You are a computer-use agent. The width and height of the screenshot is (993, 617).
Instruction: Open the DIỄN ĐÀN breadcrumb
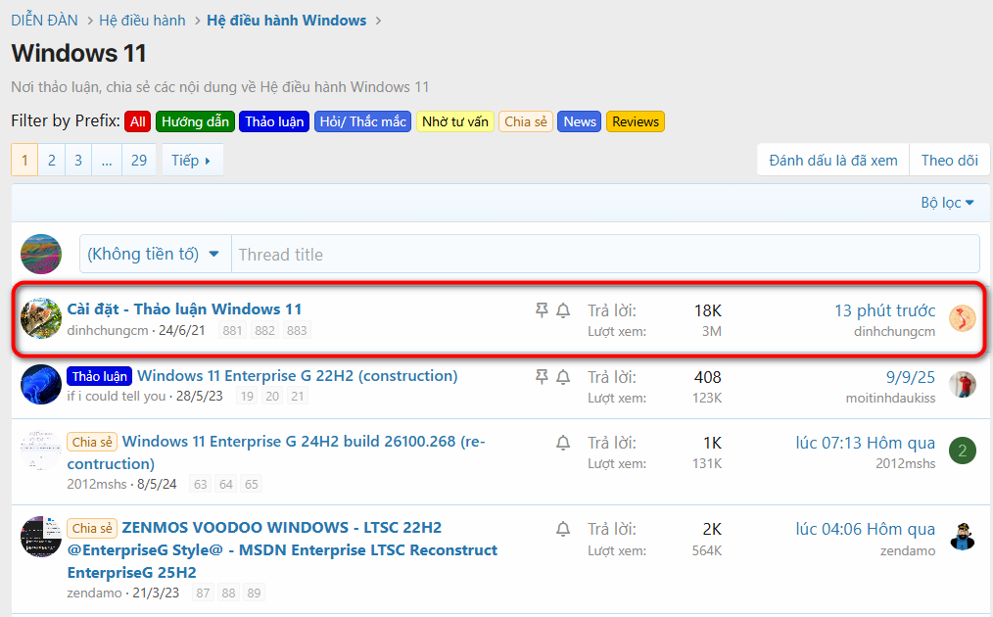44,21
